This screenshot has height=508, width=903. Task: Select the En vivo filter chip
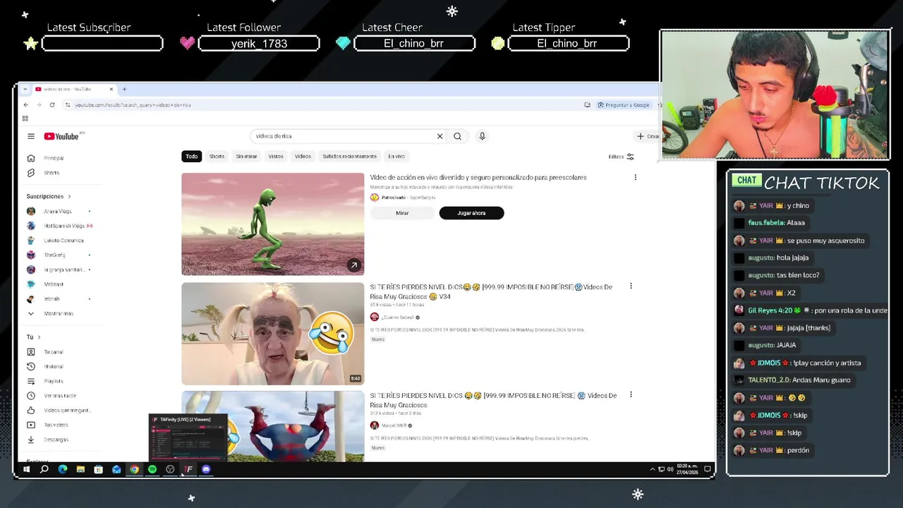396,156
